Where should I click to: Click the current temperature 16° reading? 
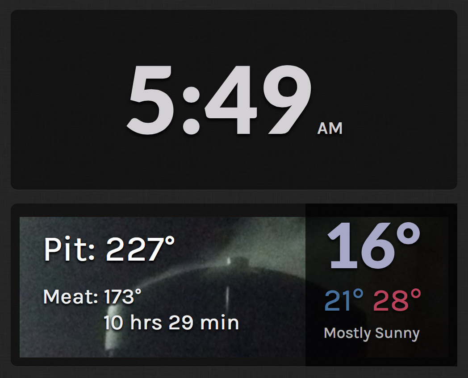coord(374,245)
